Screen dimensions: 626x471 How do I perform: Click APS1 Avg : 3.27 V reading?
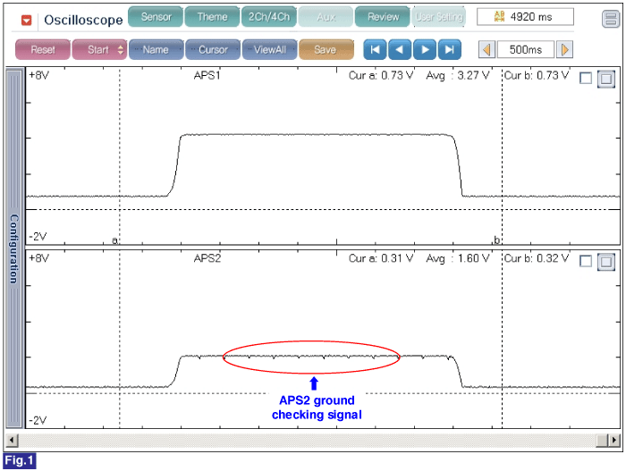tap(458, 75)
